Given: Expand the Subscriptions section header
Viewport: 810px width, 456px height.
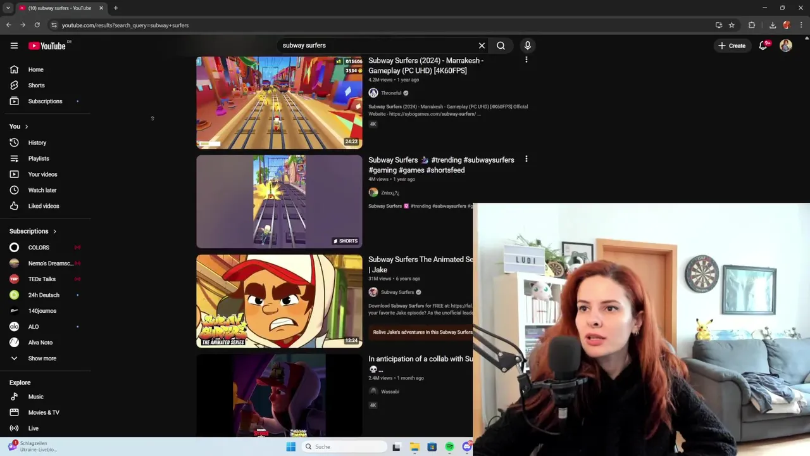Looking at the screenshot, I should click(x=33, y=231).
